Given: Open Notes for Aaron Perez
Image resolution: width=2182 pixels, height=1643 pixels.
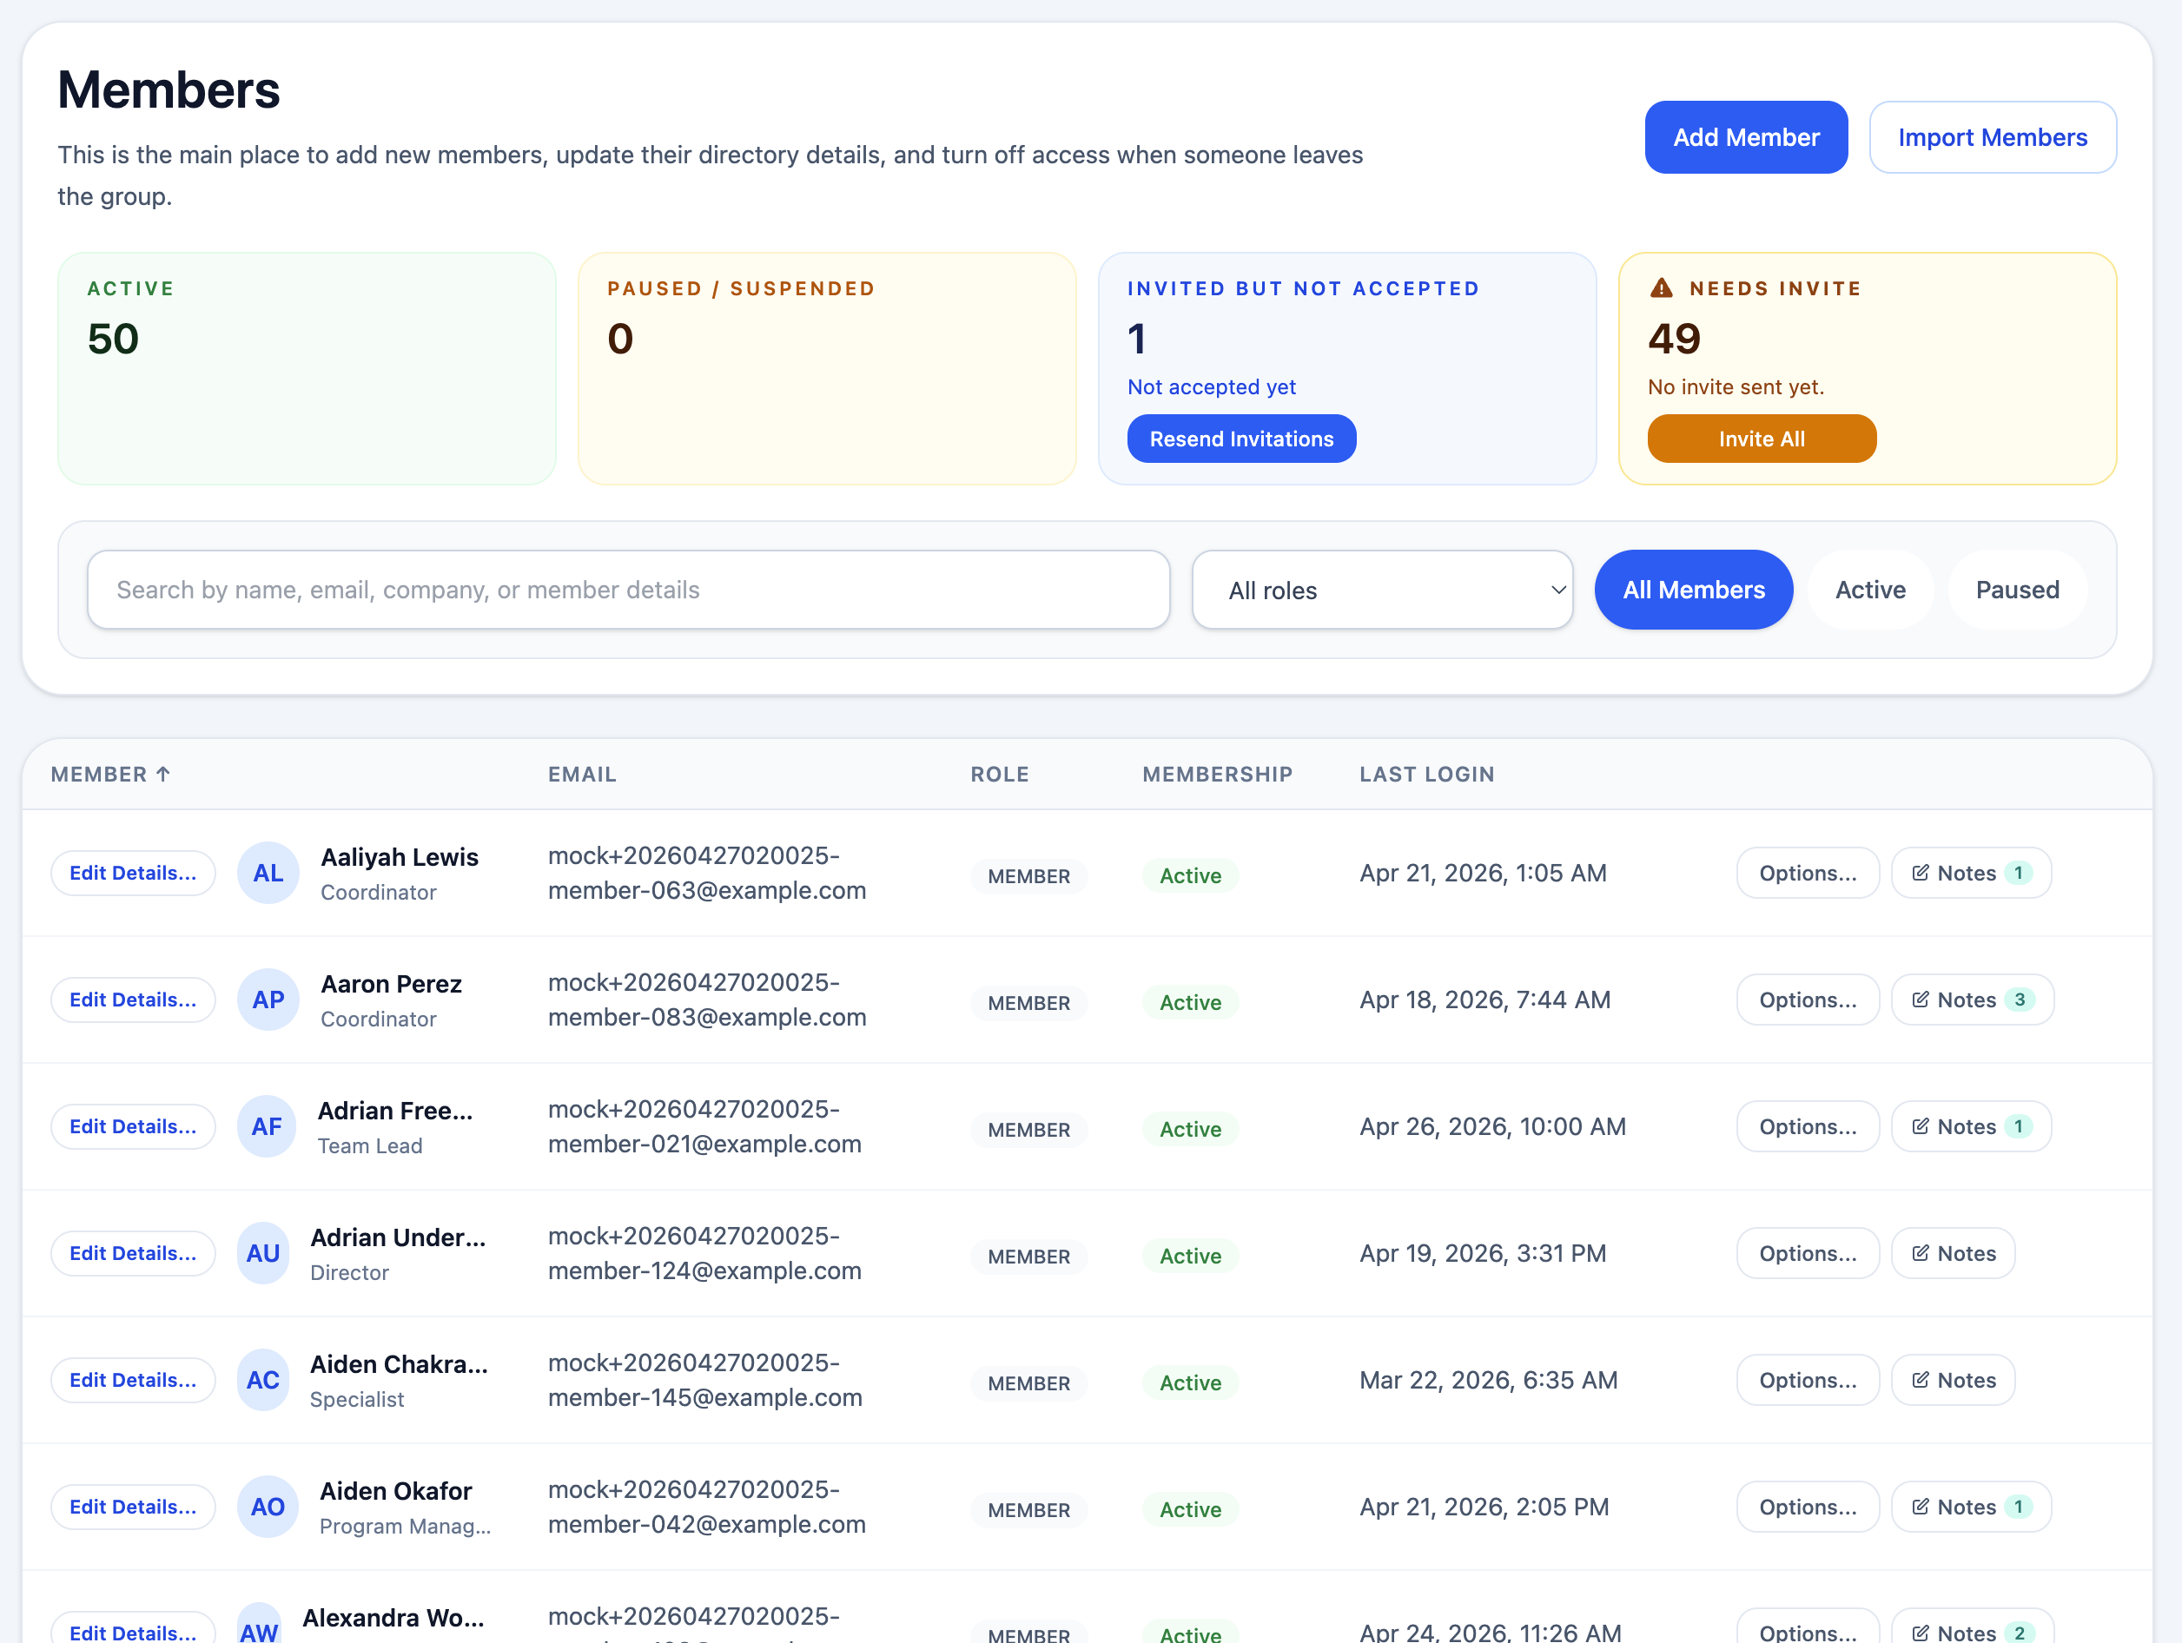Looking at the screenshot, I should point(1973,1000).
